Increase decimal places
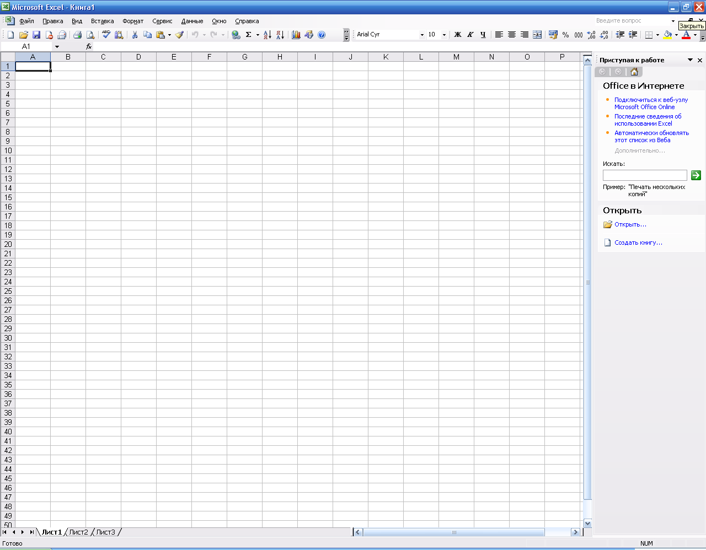Image resolution: width=706 pixels, height=550 pixels. [591, 35]
